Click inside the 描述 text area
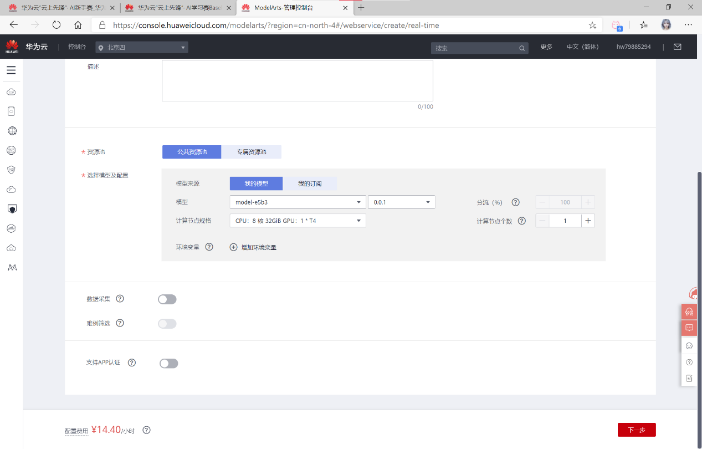The height and width of the screenshot is (449, 702). (297, 80)
